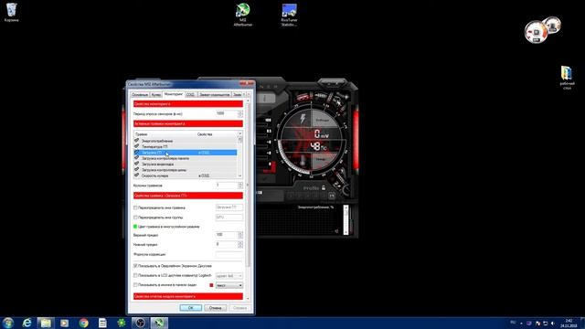The image size is (585, 329).
Task: Pick the green graph color swatch
Action: (x=135, y=227)
